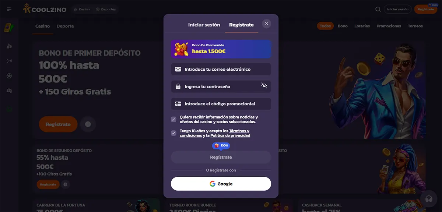Click the search magnifier icon
442x212 pixels.
(x=378, y=9)
